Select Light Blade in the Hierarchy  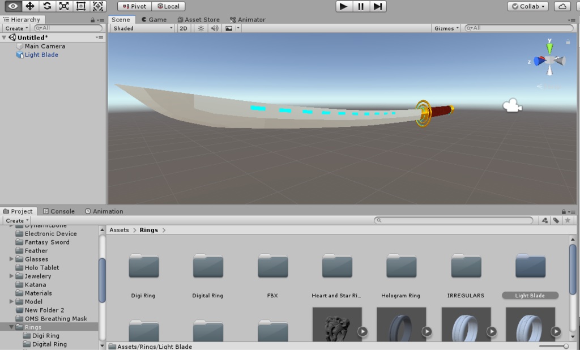click(x=42, y=54)
